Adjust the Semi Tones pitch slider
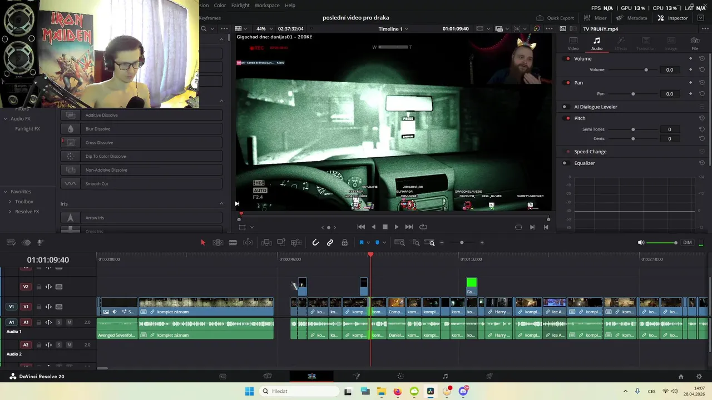Viewport: 712px width, 400px height. coord(633,129)
